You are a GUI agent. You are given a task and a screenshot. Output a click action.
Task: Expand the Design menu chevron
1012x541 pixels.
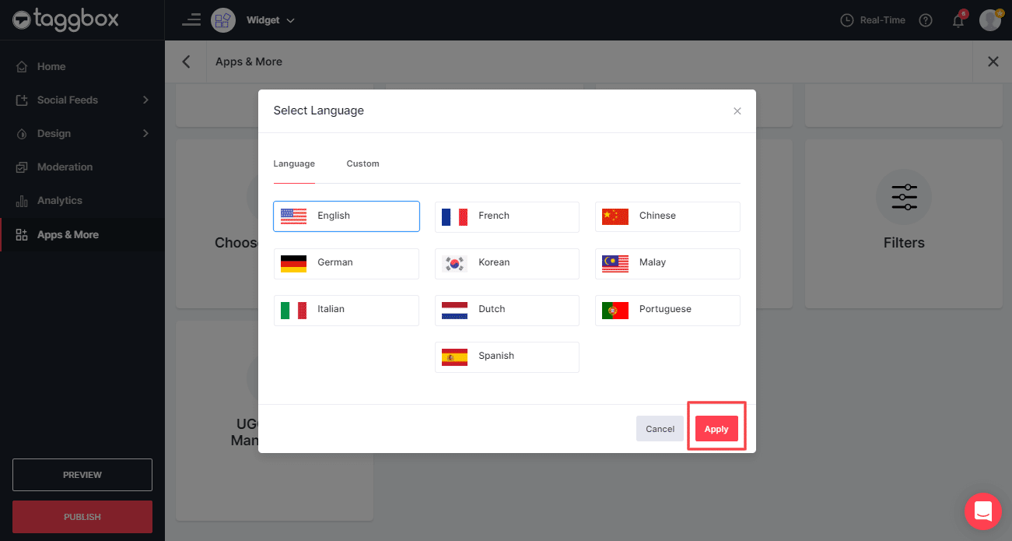[x=145, y=133]
